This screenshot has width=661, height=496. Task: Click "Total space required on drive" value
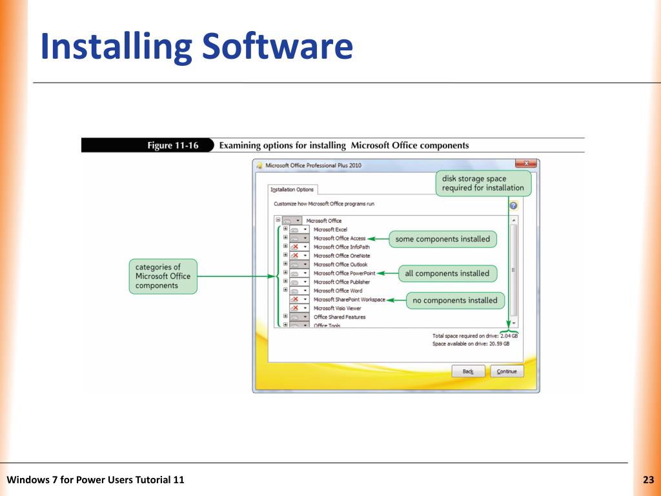pos(509,336)
